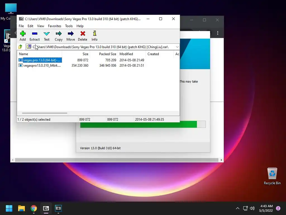Click the status bar text 1 / 2 object(s) selected
The width and height of the screenshot is (286, 215).
pyautogui.click(x=34, y=119)
